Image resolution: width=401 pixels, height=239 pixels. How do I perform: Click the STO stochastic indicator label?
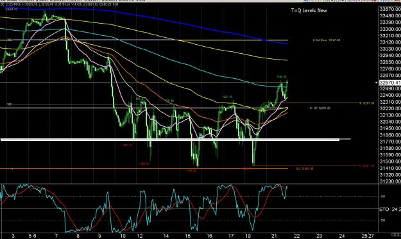point(384,210)
